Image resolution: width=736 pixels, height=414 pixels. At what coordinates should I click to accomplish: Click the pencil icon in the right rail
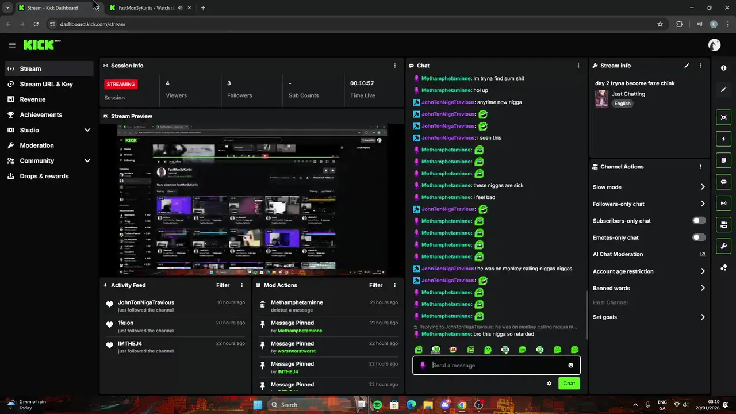point(723,89)
